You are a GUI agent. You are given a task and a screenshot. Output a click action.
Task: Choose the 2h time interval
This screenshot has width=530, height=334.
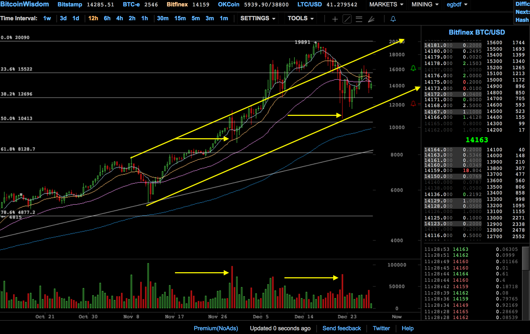pyautogui.click(x=132, y=18)
